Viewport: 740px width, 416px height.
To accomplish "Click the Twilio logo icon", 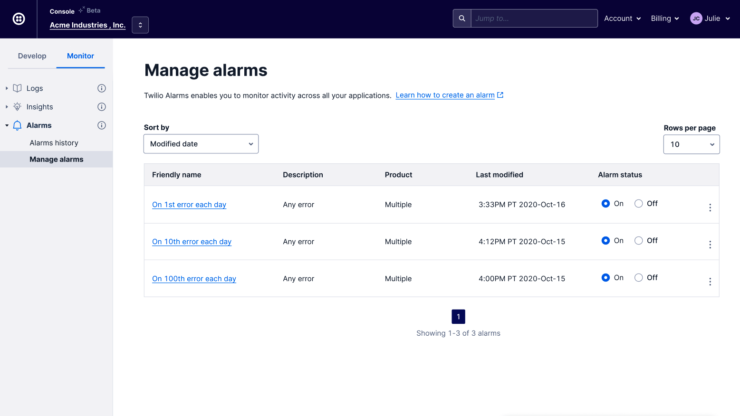I will (19, 19).
